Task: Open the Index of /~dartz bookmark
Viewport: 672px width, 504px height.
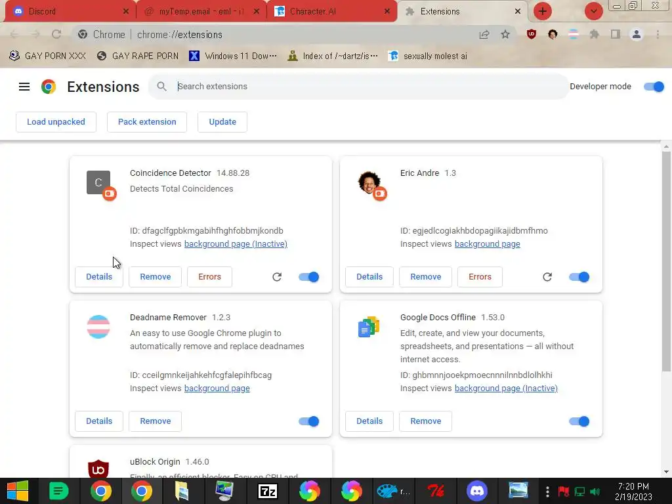Action: 333,56
